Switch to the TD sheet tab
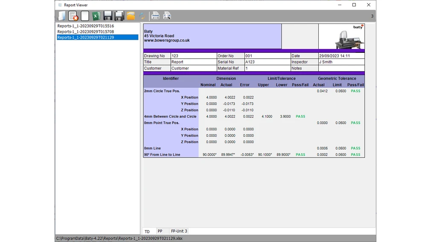 click(147, 231)
